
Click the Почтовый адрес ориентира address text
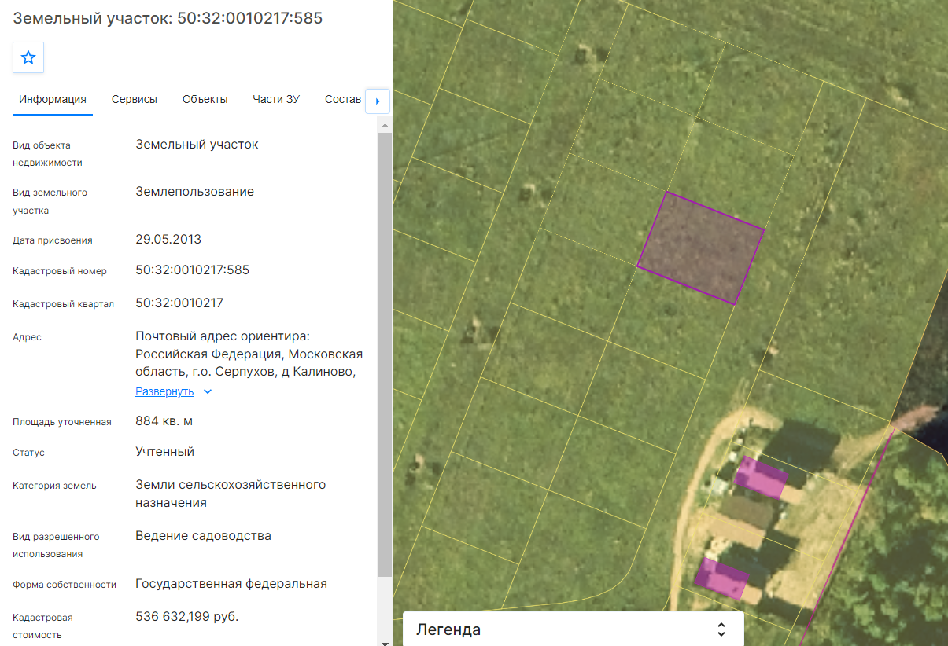tap(249, 354)
